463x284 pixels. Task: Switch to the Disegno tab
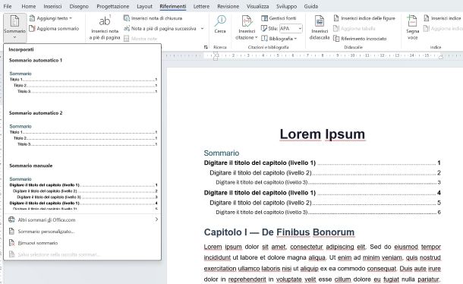pyautogui.click(x=79, y=6)
